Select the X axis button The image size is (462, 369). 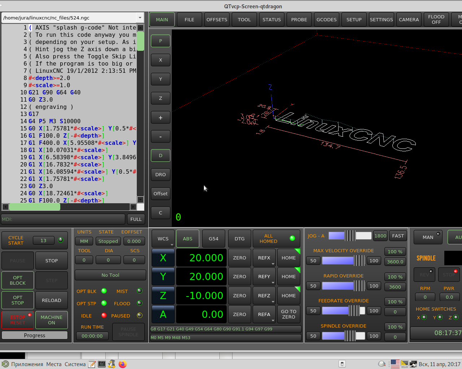point(163,258)
